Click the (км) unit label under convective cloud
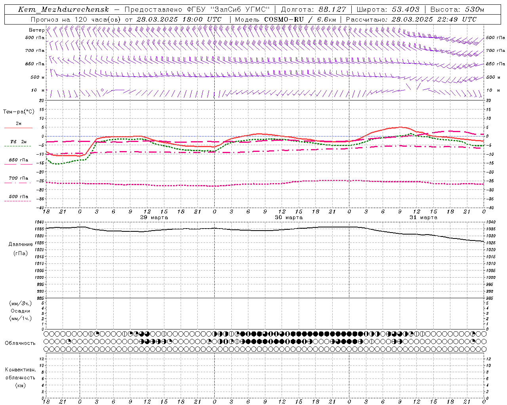The height and width of the screenshot is (405, 507). [x=21, y=385]
